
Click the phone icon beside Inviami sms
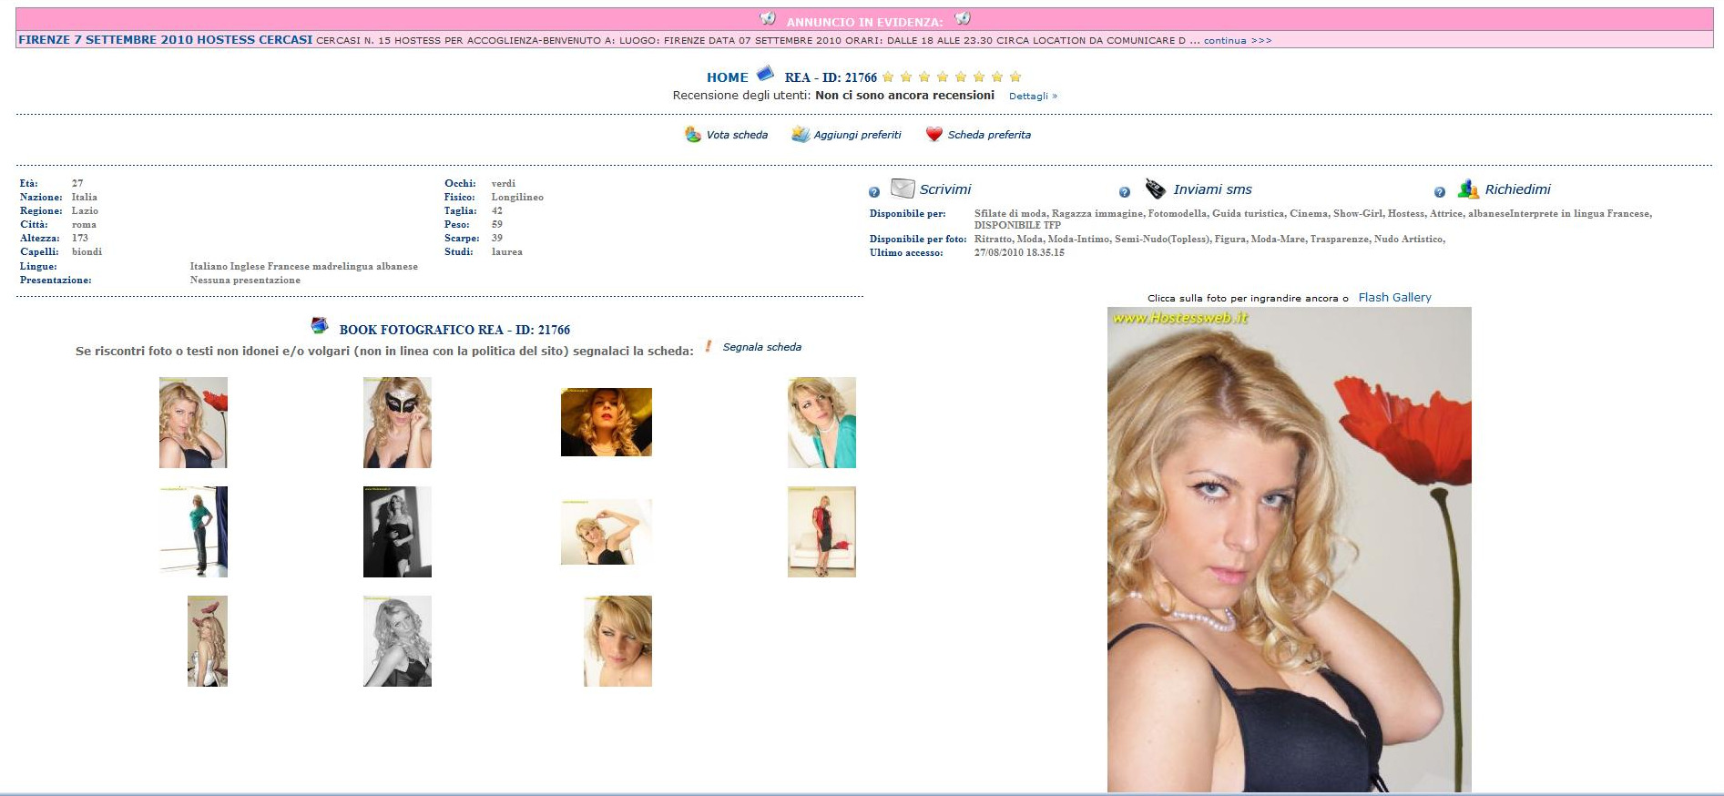click(x=1155, y=189)
